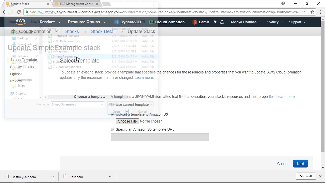This screenshot has width=325, height=183.
Task: Click the AWS logo
Action: tap(20, 22)
